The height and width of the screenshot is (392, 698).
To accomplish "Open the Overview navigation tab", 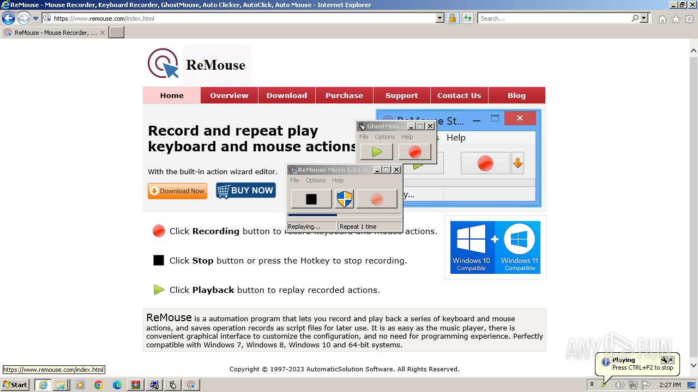I will coord(229,95).
